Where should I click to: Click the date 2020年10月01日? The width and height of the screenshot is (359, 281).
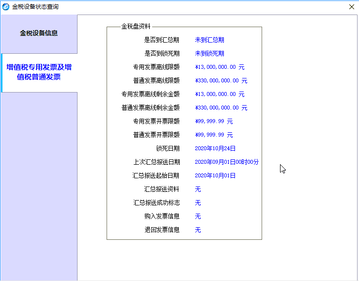tap(215, 175)
